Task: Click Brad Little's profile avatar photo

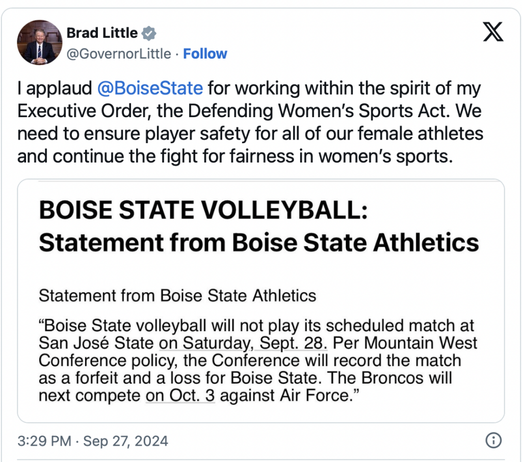Action: coord(39,42)
